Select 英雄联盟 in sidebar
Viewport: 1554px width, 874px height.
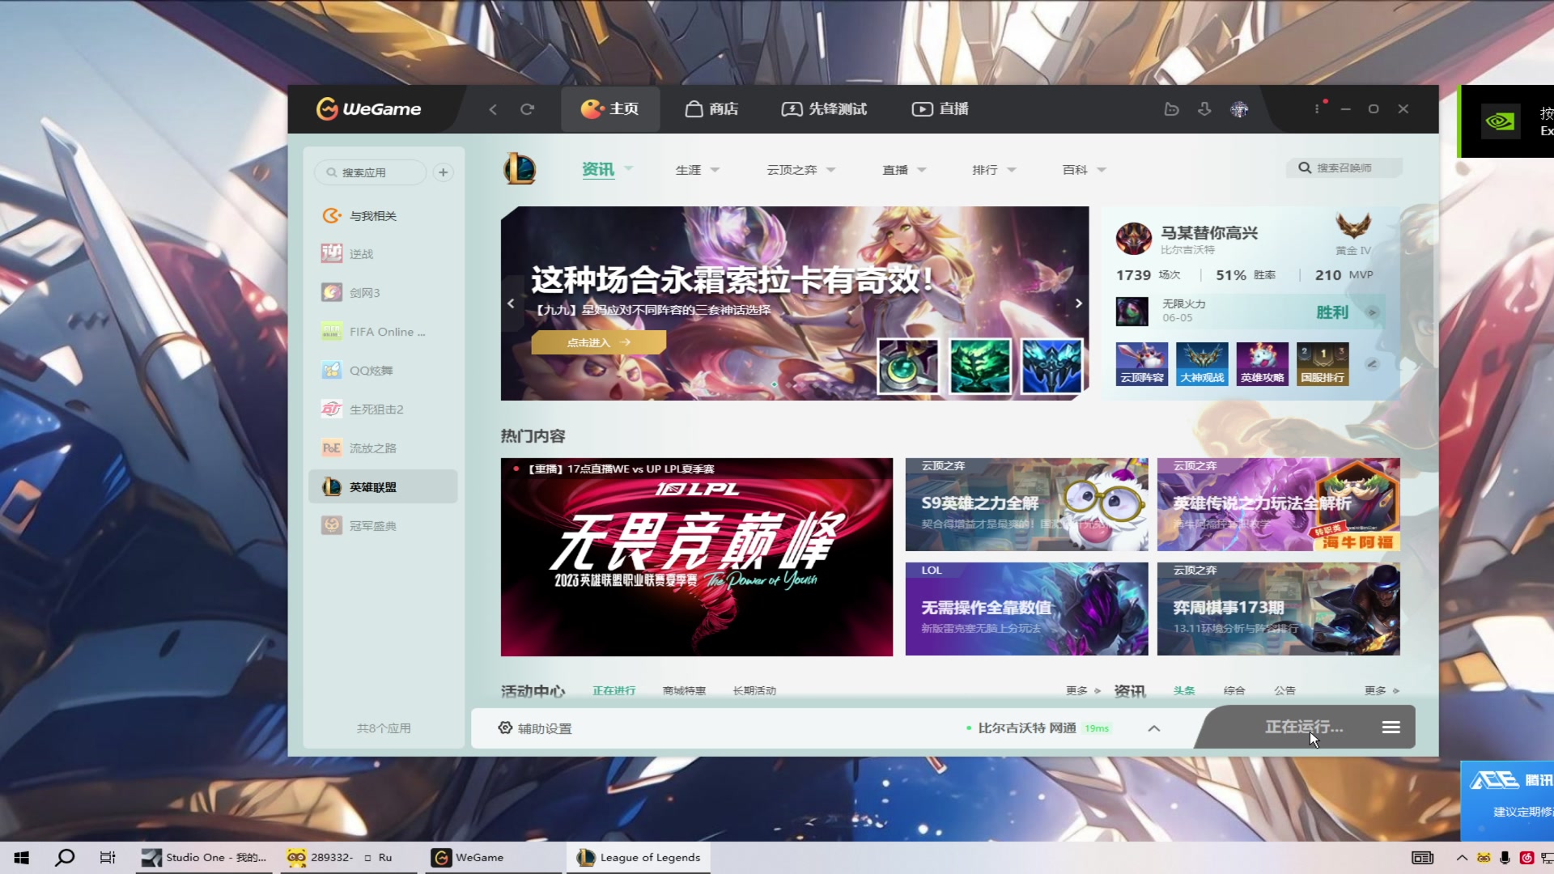click(x=383, y=487)
